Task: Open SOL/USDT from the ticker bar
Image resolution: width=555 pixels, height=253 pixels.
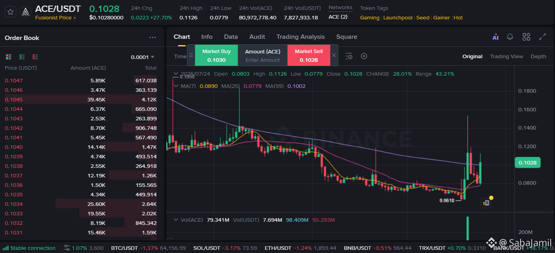Action: click(225, 248)
